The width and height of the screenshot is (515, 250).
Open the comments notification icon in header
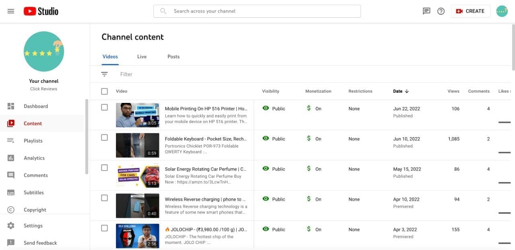[x=426, y=11]
